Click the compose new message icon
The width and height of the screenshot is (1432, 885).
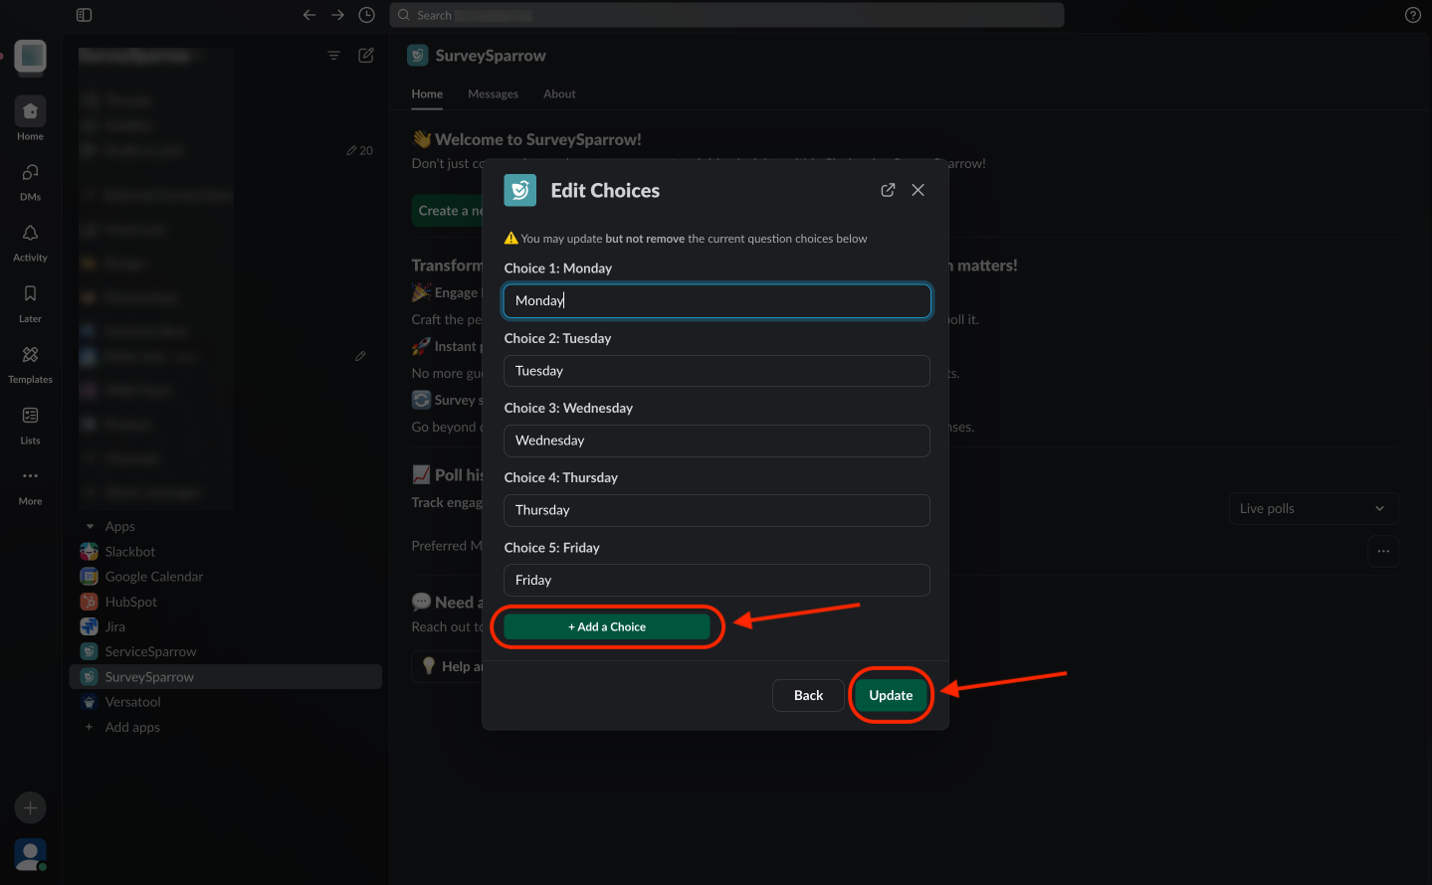click(366, 56)
